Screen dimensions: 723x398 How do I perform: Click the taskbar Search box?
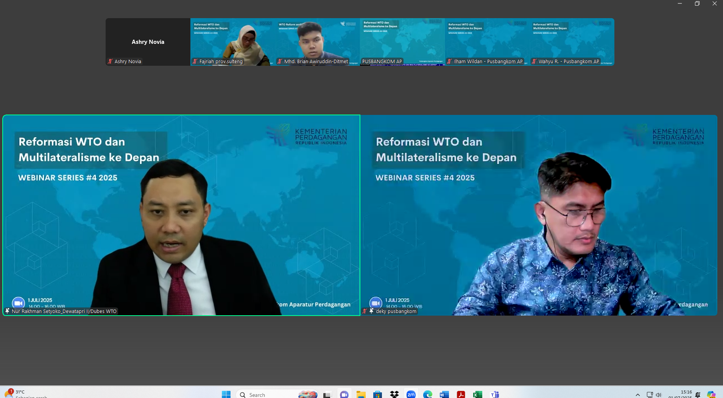coord(277,394)
